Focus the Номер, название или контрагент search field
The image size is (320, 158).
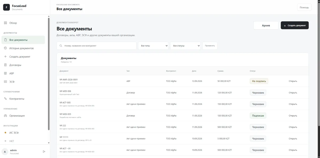(x=97, y=46)
